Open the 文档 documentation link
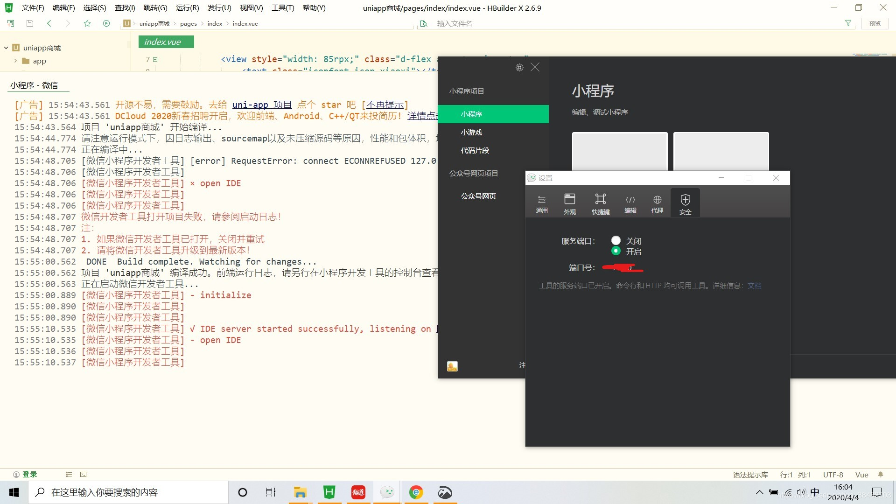The width and height of the screenshot is (896, 504). pos(755,285)
